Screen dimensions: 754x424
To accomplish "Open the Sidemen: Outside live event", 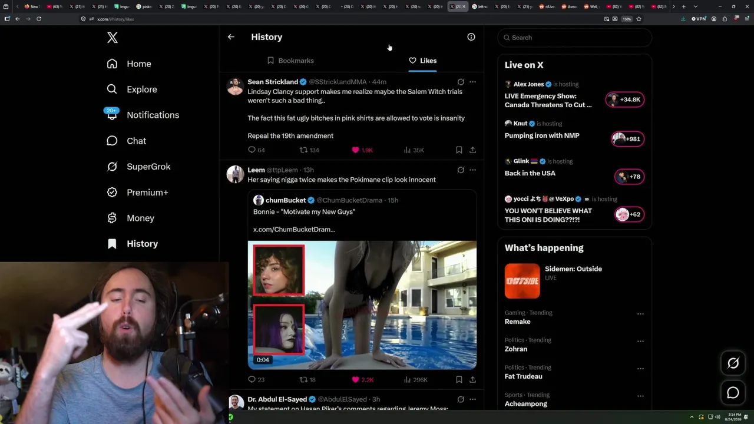I will coord(573,269).
